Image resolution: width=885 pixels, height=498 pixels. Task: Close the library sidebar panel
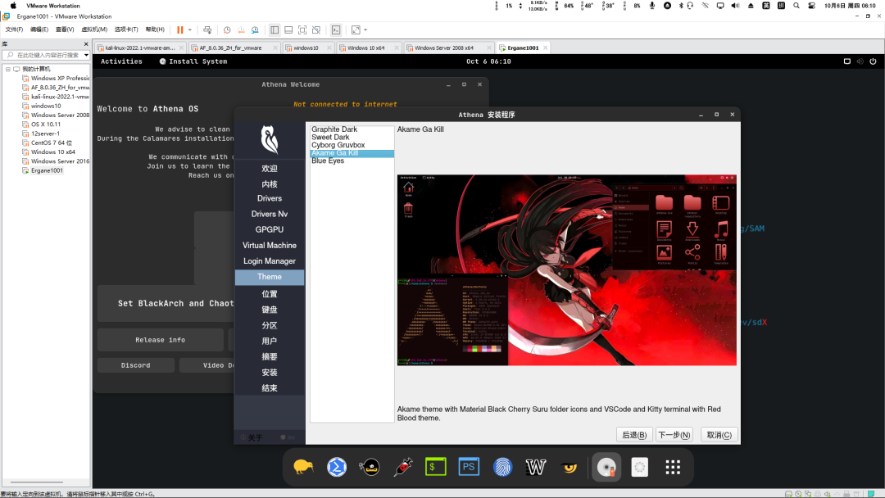tap(86, 44)
